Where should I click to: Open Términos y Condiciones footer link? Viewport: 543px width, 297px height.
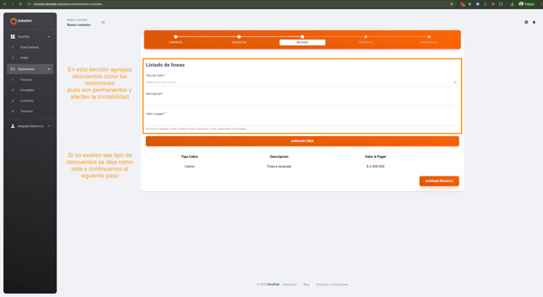[x=331, y=285]
